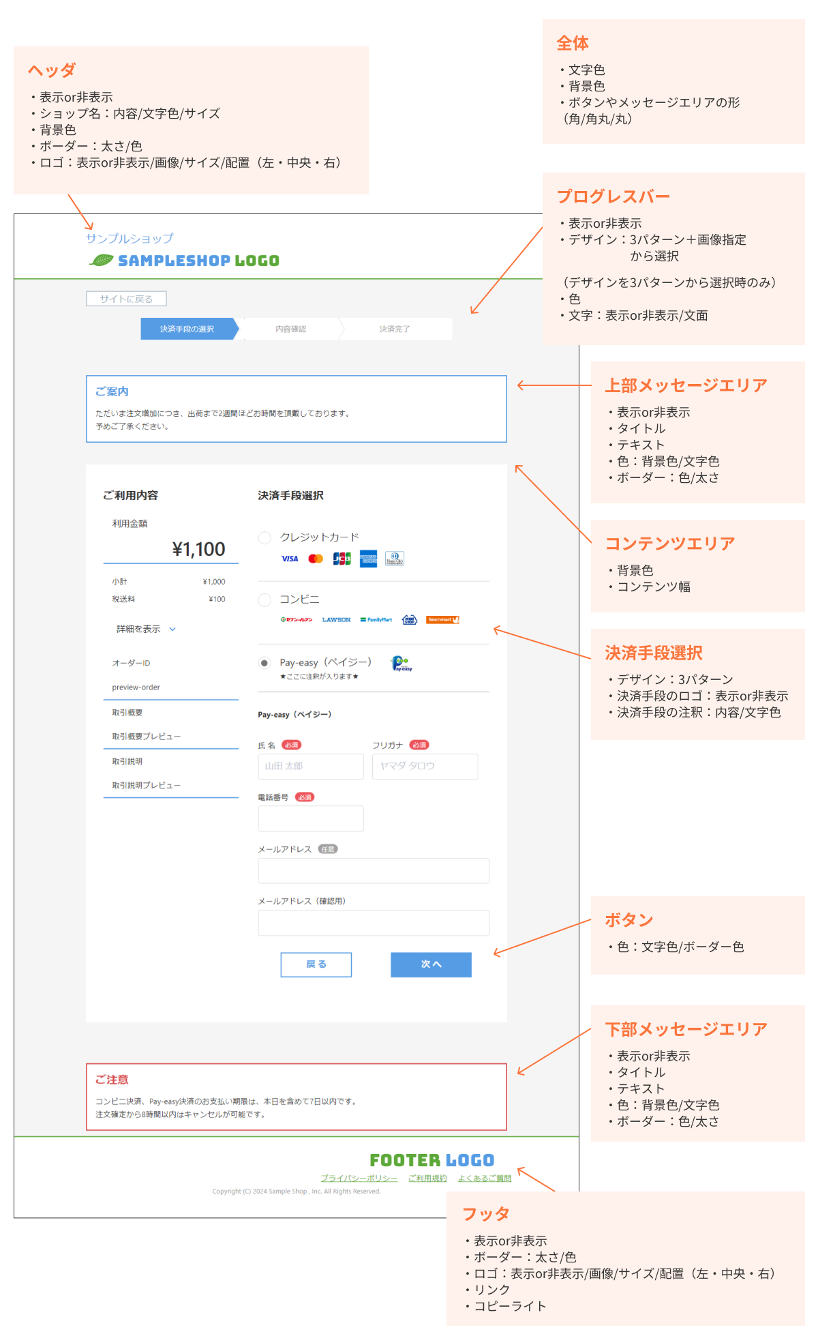This screenshot has width=818, height=1334.
Task: Click the メールアドレス input field
Action: 374,871
